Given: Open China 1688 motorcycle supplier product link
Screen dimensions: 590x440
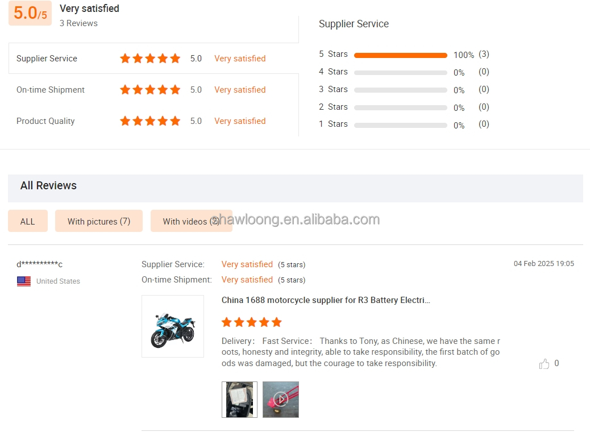Looking at the screenshot, I should coord(326,300).
